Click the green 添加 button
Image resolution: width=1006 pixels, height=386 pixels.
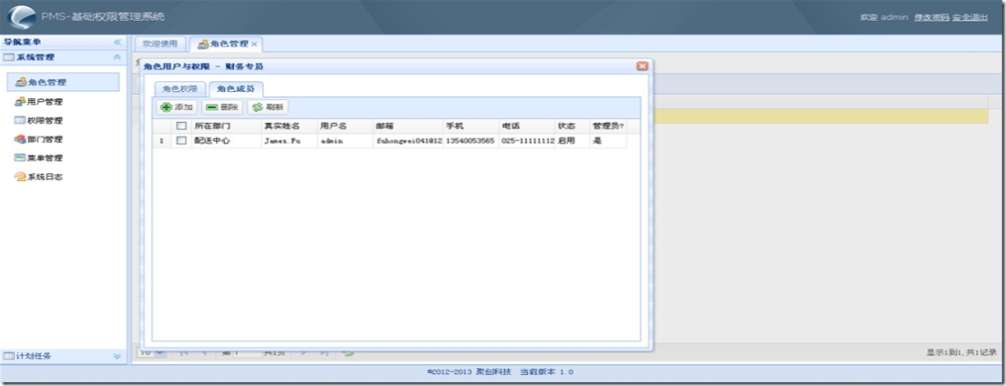(x=177, y=107)
